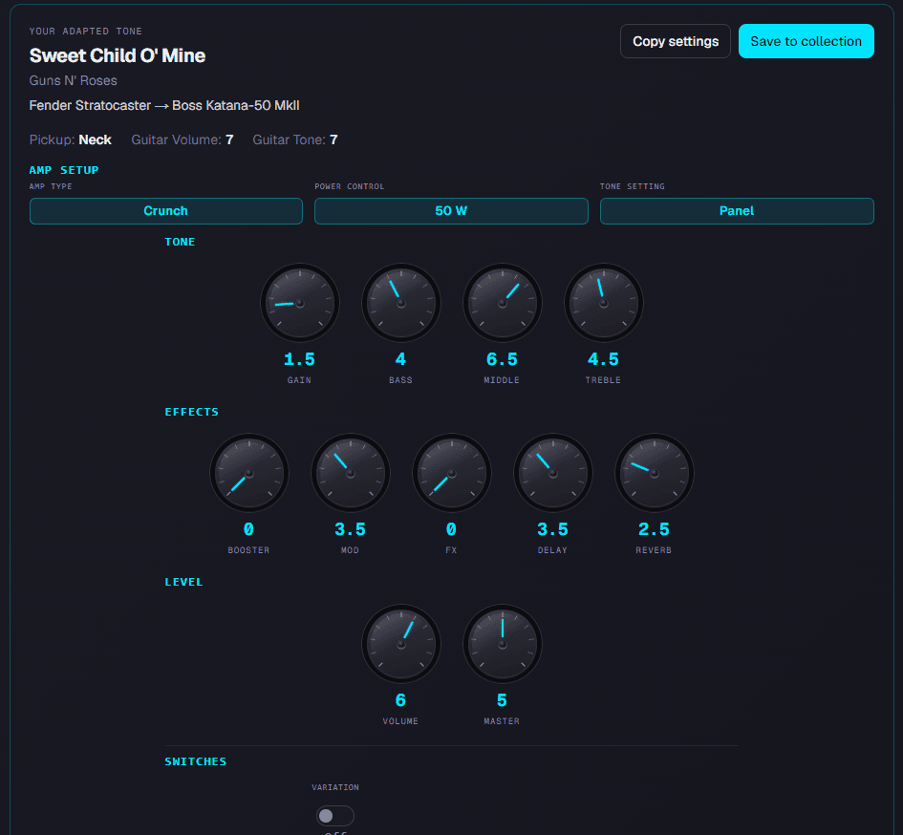Click the Booster effect knob

248,473
